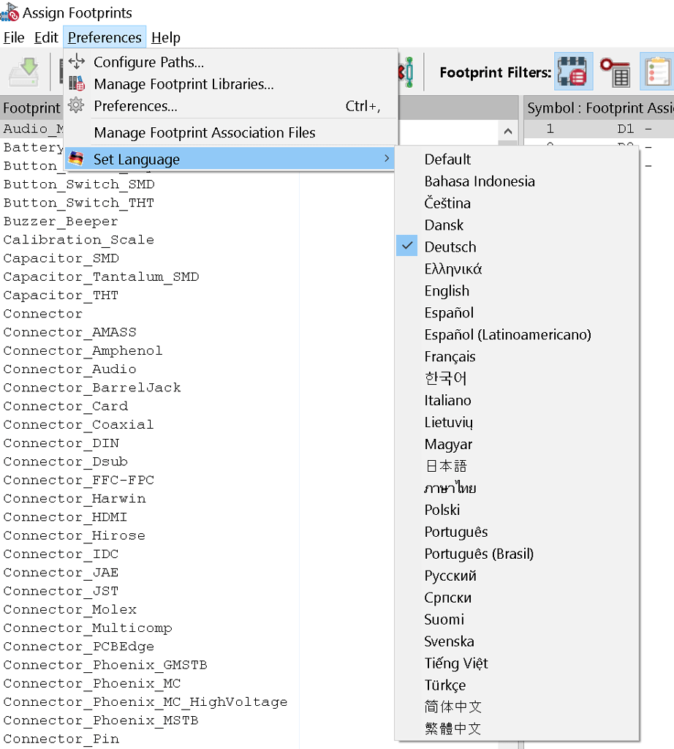Expand the Set Language submenu arrow

click(387, 159)
